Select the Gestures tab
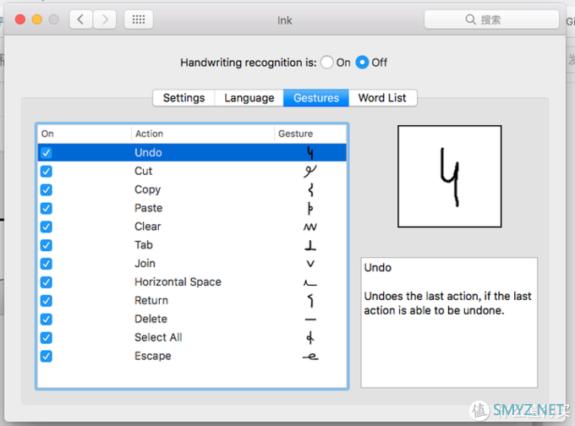 coord(316,98)
